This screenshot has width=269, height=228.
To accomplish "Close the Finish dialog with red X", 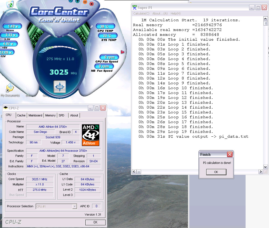I will 230,154.
